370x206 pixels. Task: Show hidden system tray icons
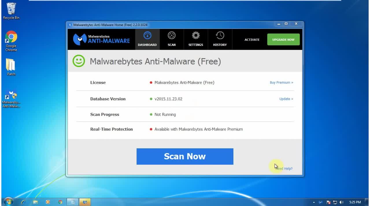click(x=314, y=202)
